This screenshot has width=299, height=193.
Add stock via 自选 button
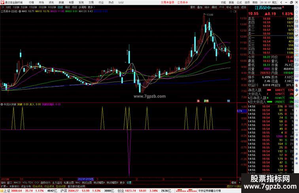click(x=236, y=7)
